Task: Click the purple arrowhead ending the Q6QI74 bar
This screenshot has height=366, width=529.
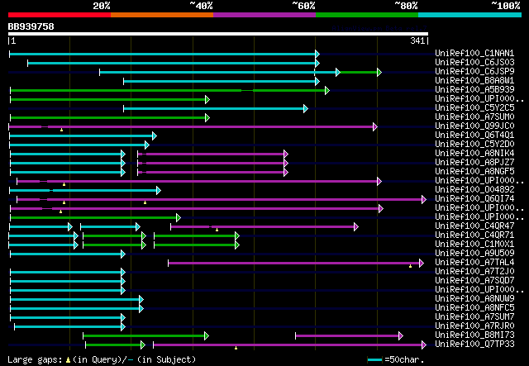Action: [x=424, y=200]
